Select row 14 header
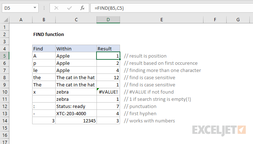 pyautogui.click(x=4, y=121)
